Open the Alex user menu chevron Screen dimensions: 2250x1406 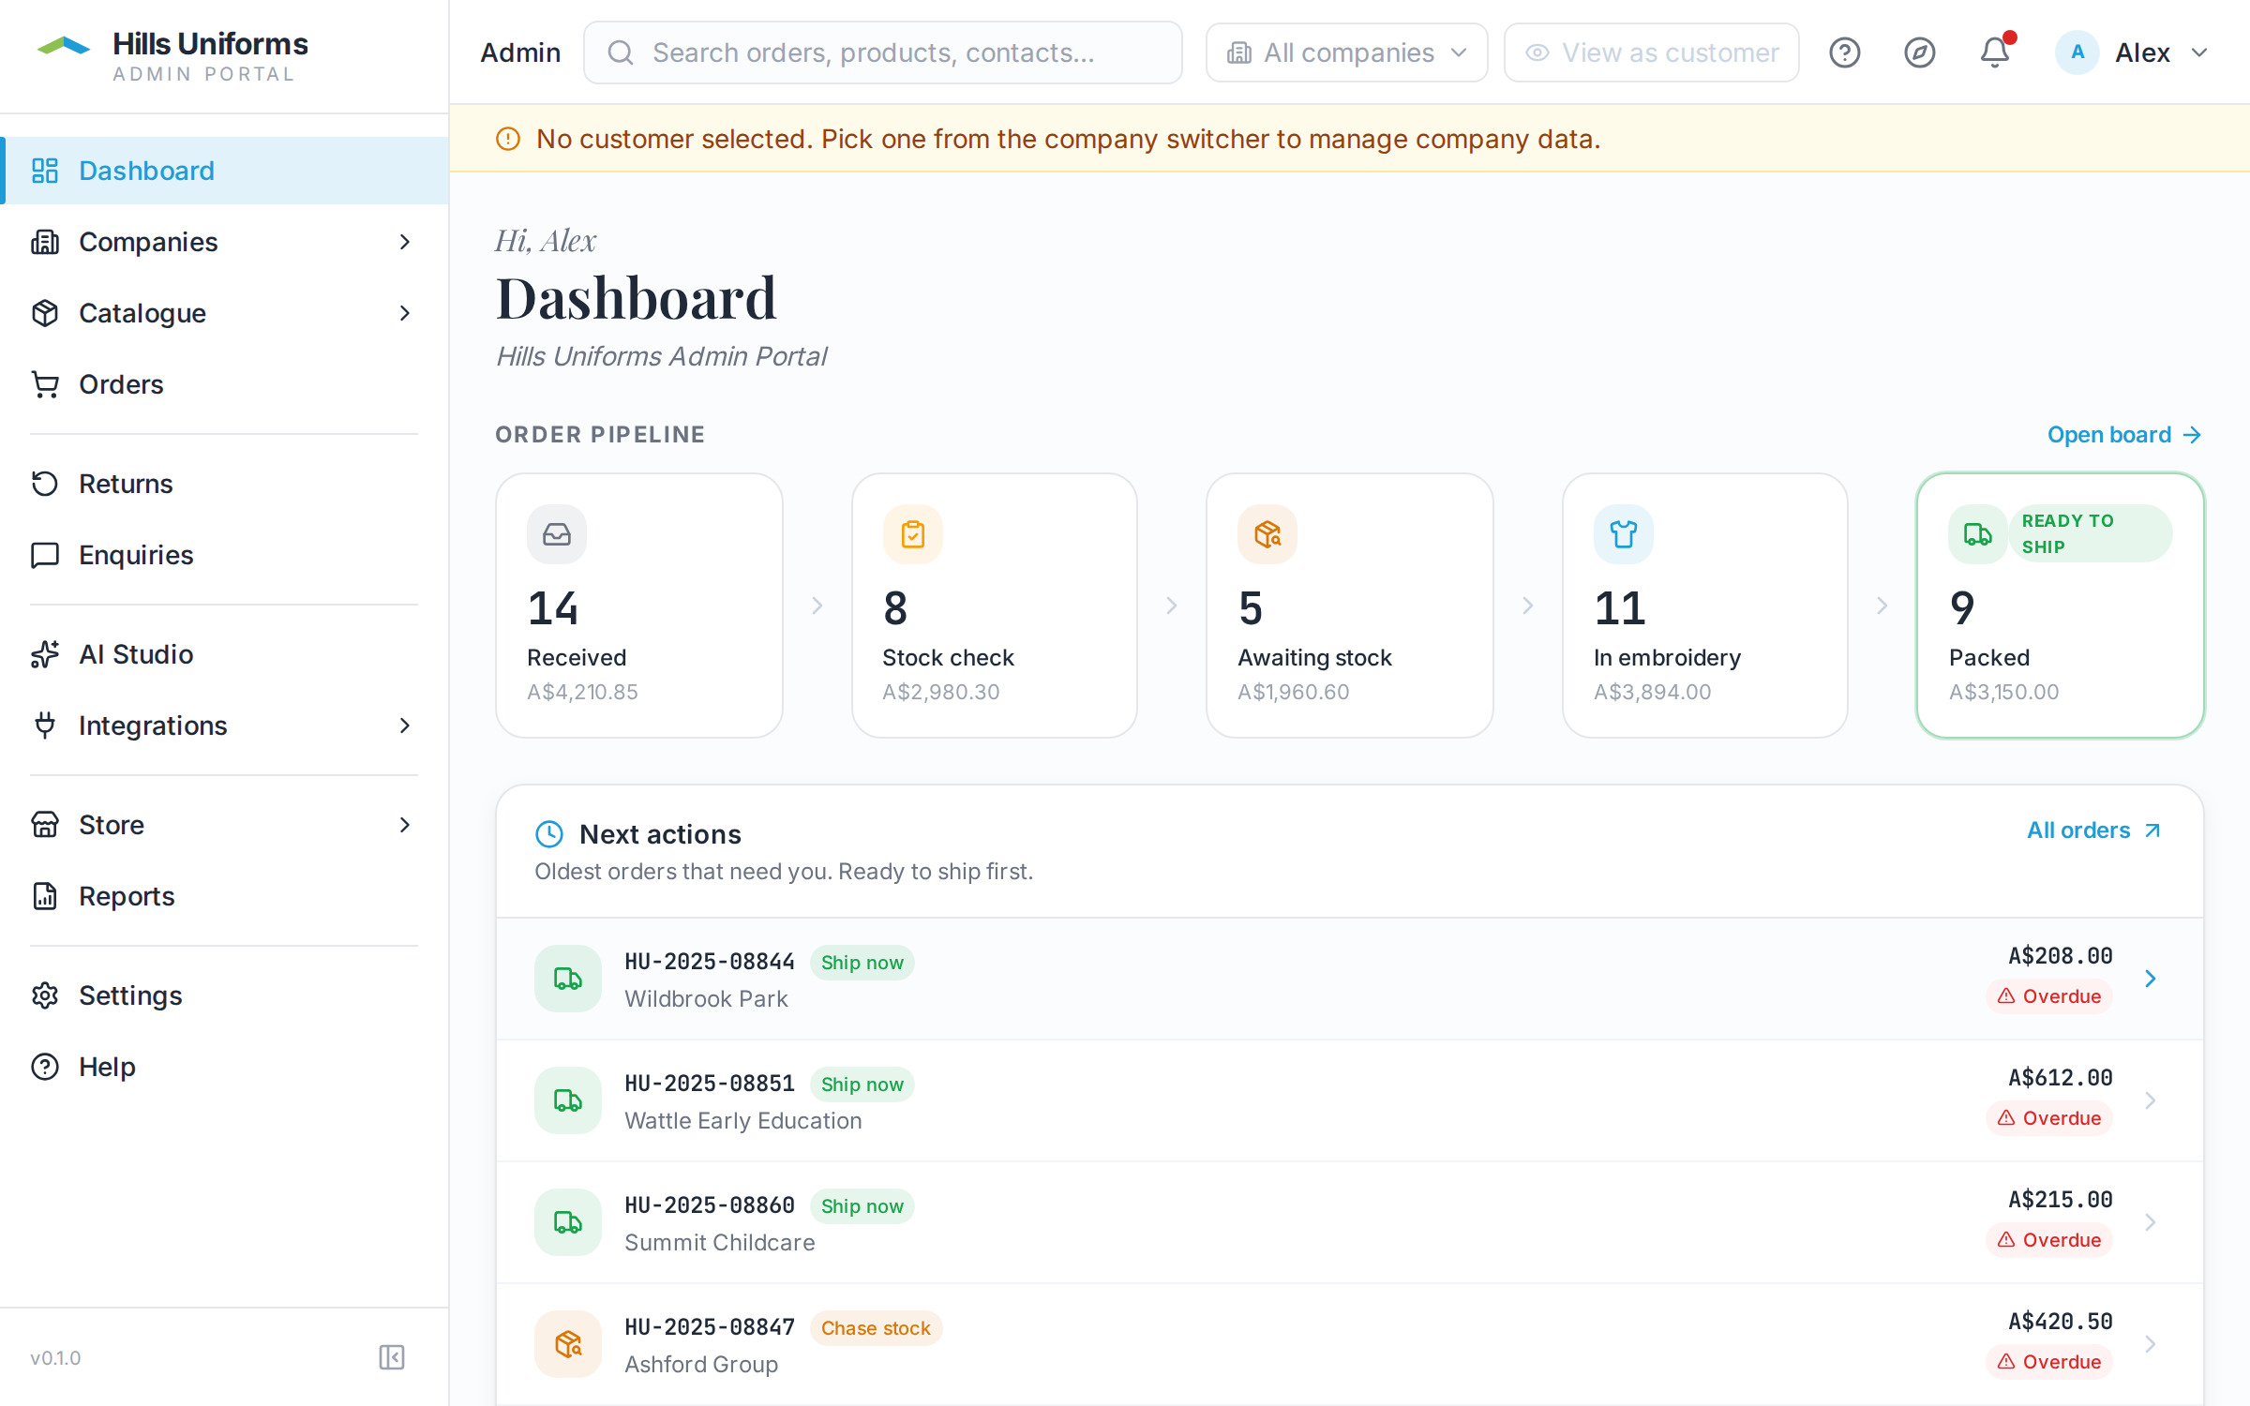click(2199, 52)
